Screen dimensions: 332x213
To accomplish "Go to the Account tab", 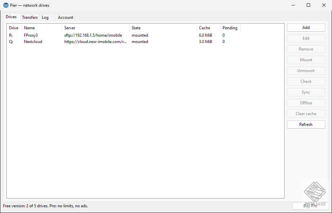I will [65, 17].
